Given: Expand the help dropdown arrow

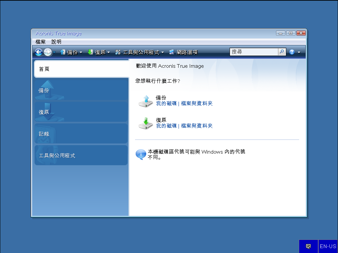Looking at the screenshot, I should pyautogui.click(x=299, y=52).
